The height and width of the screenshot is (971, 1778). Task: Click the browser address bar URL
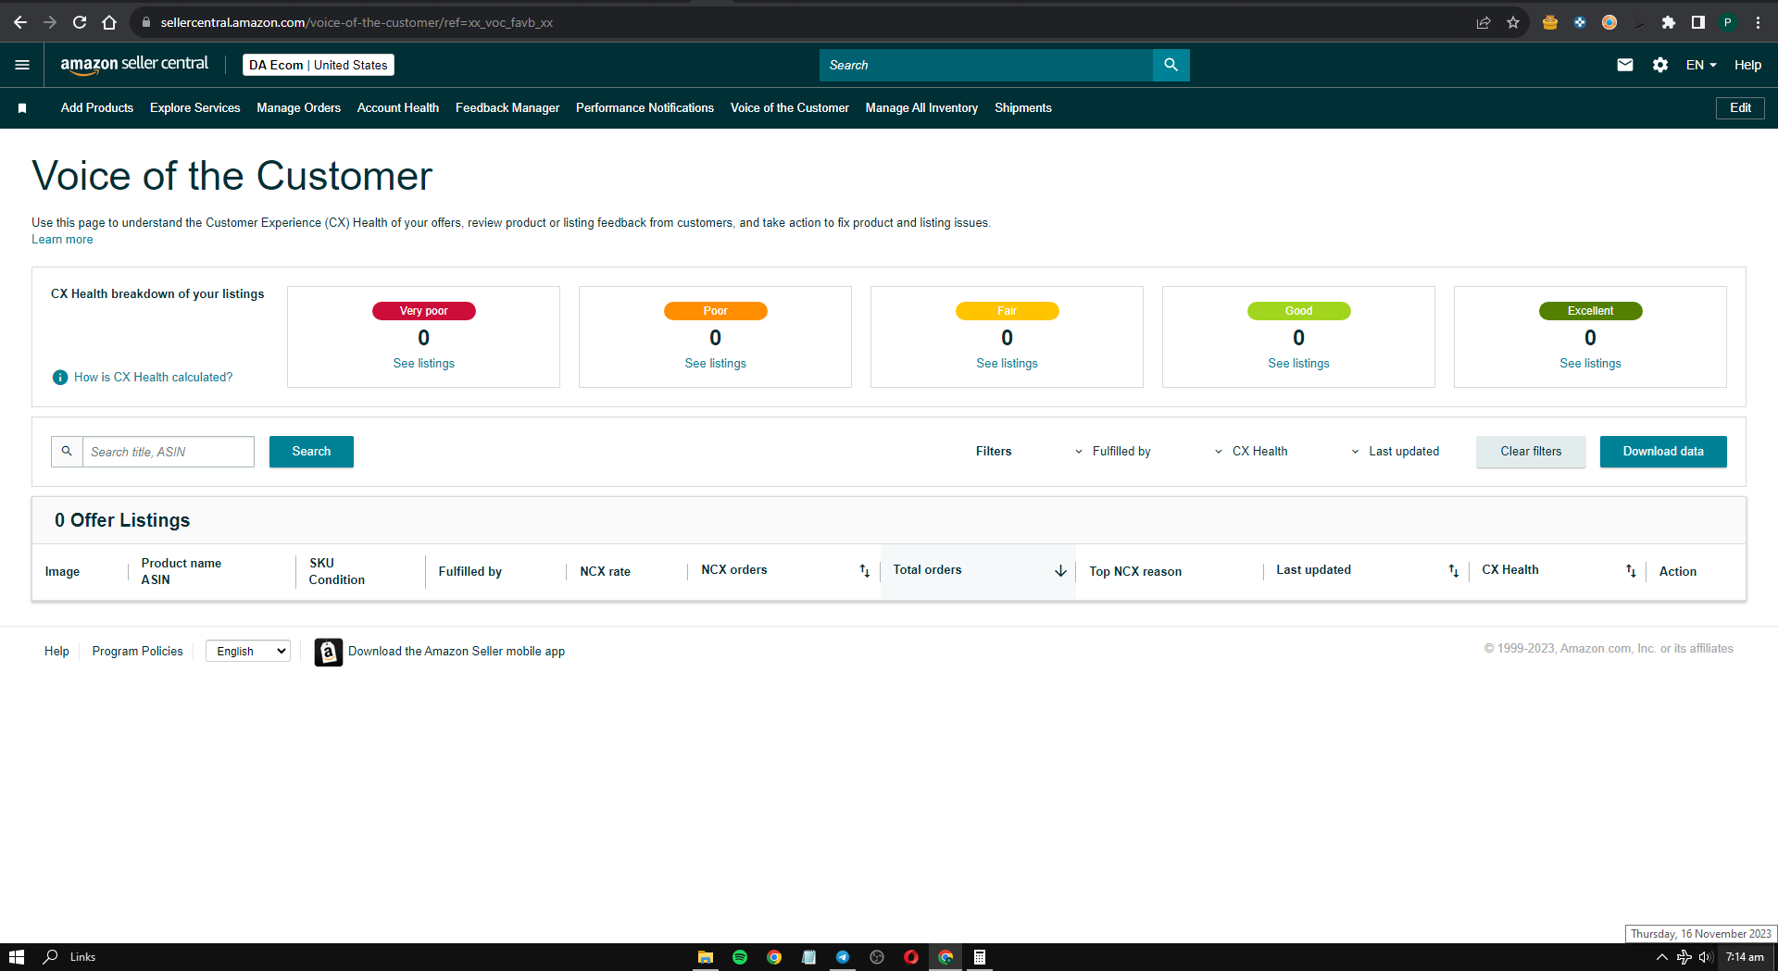357,22
